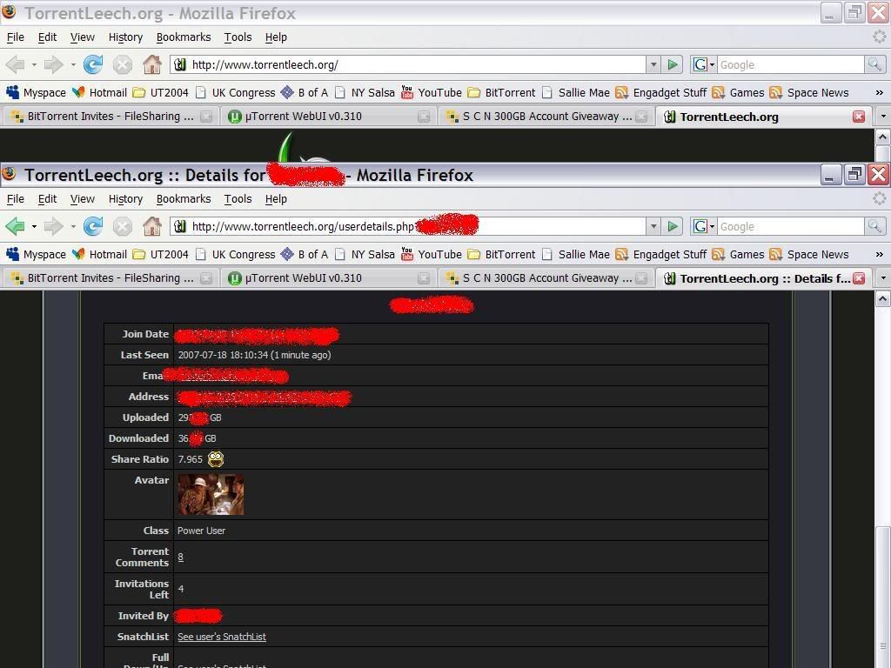Close TorrentLeech.org tab in background window
The image size is (891, 668).
859,117
